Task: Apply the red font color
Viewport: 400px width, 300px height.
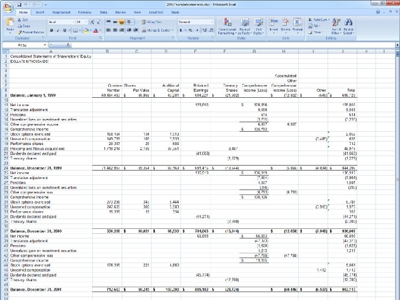Action: pos(96,31)
